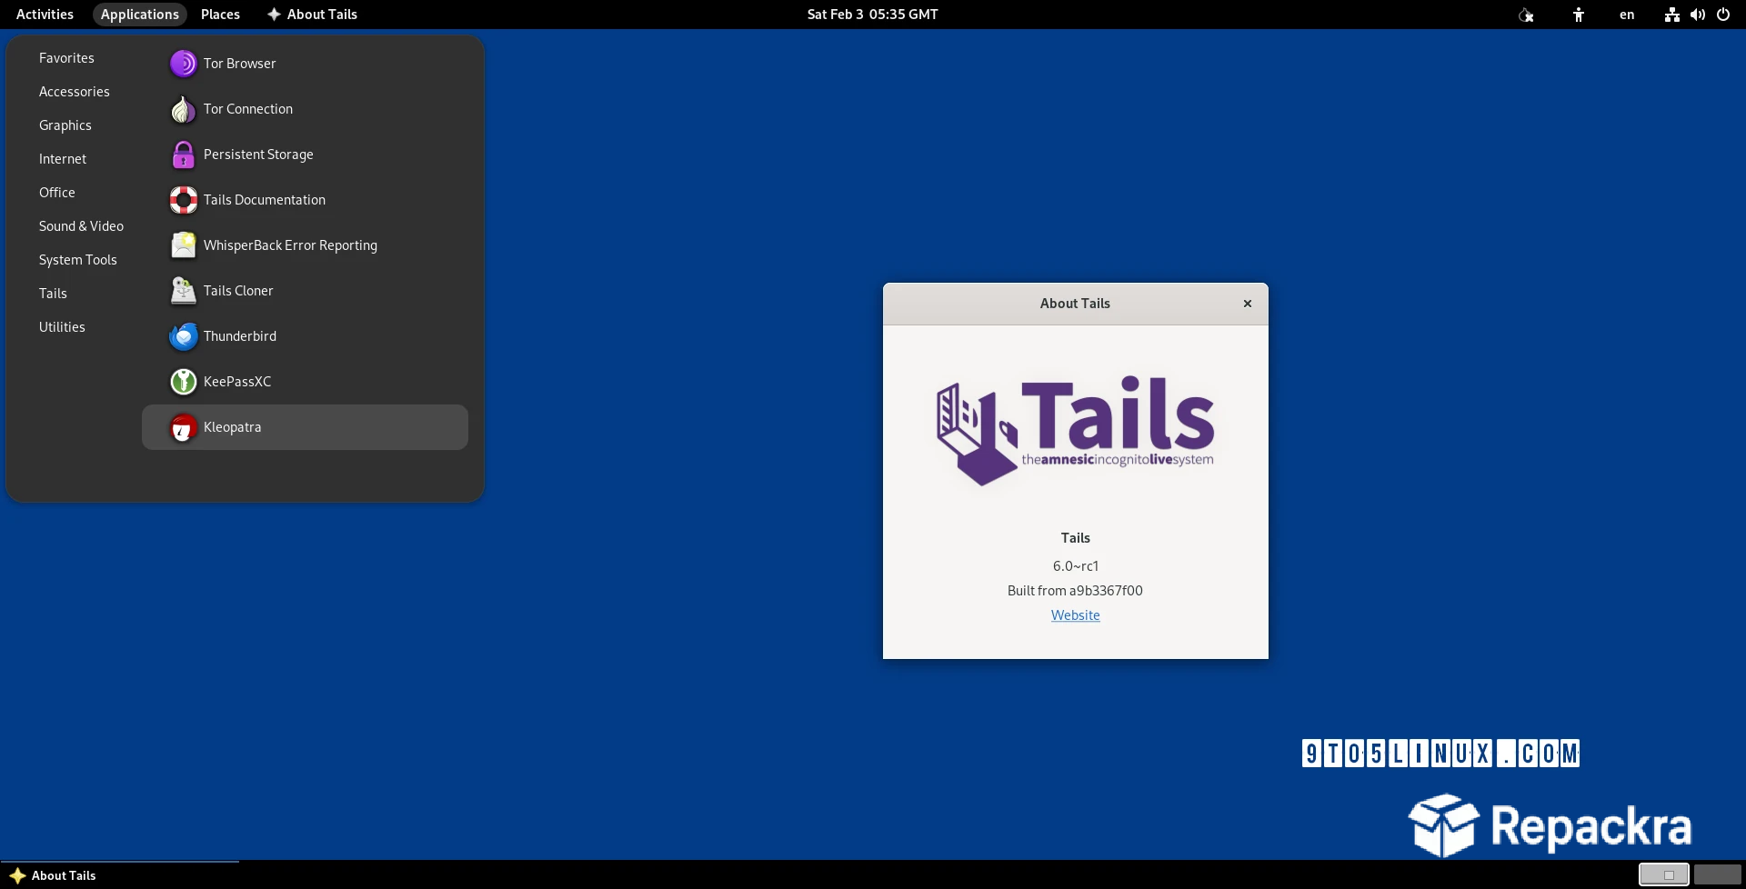
Task: Click the Kleopatra label
Action: coord(232,427)
